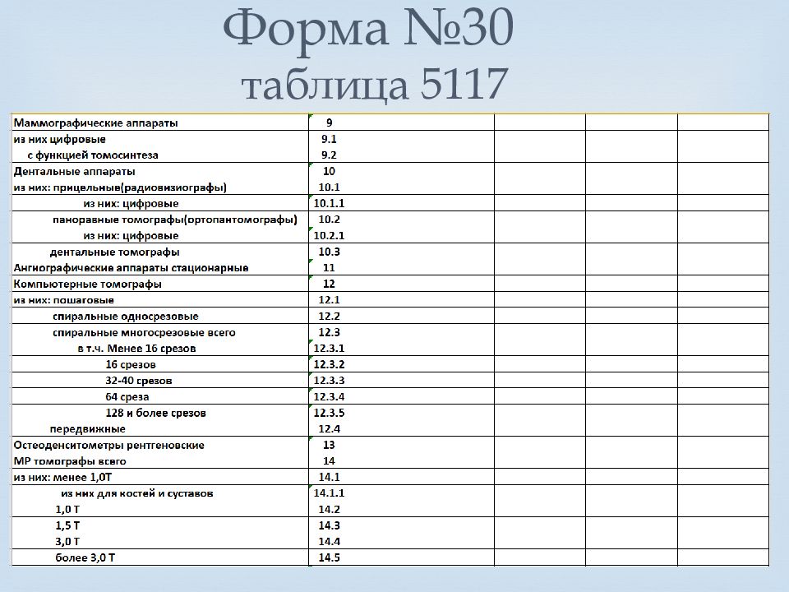The width and height of the screenshot is (789, 592).
Task: Click the 'более 3,0 Т' row label
Action: pos(85,557)
